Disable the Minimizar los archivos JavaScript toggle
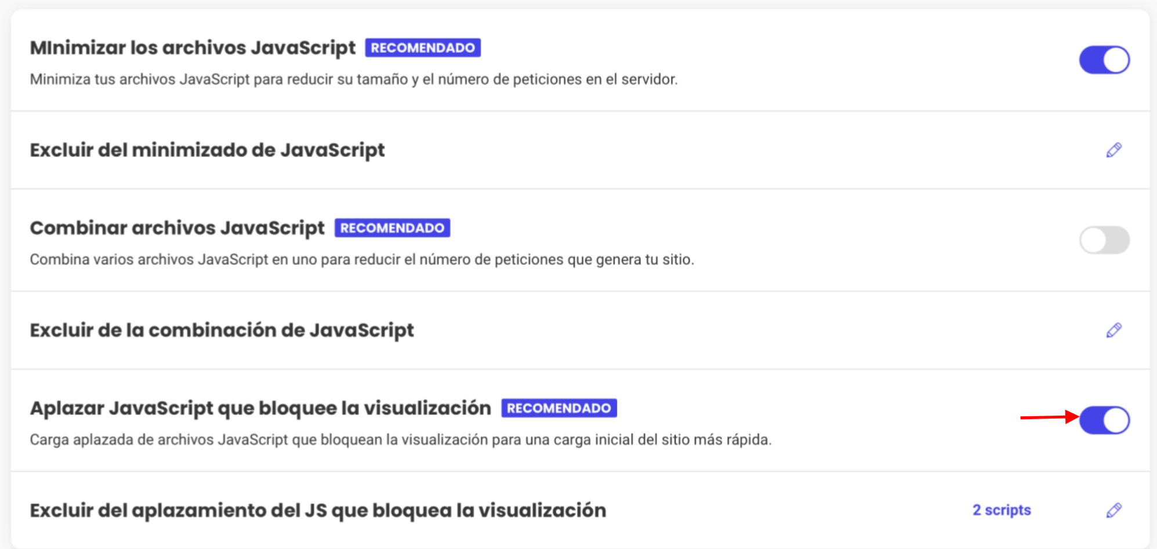 [1104, 60]
